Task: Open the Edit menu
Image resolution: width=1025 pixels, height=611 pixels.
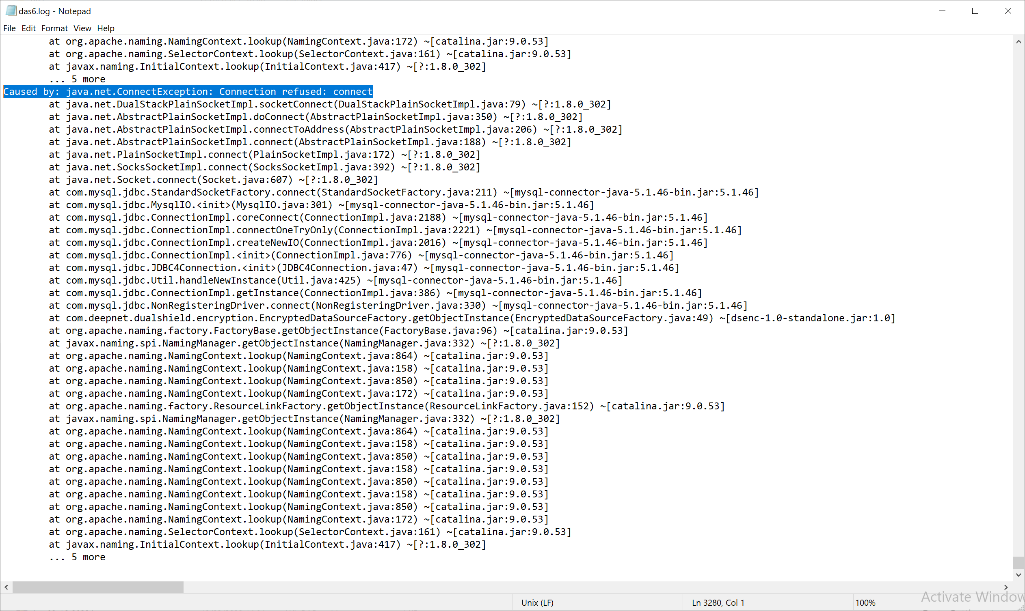Action: 28,28
